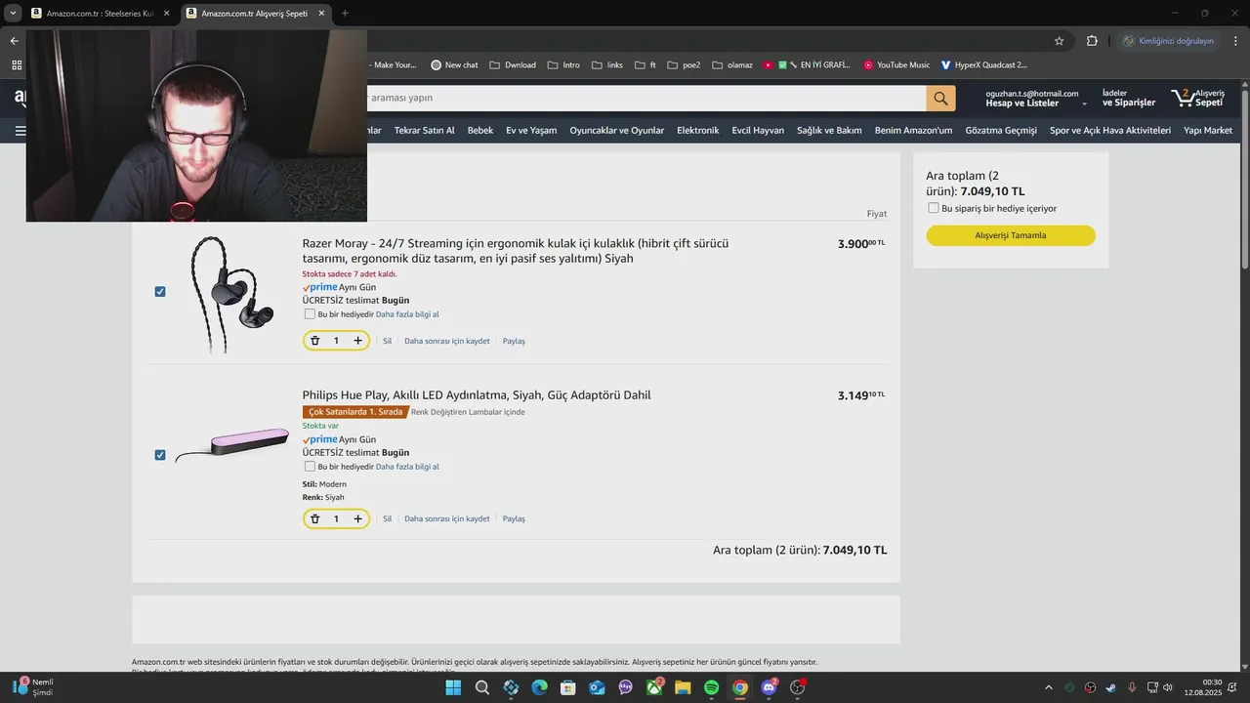Click Paylaş link for Razer Moray
1250x703 pixels.
tap(514, 341)
